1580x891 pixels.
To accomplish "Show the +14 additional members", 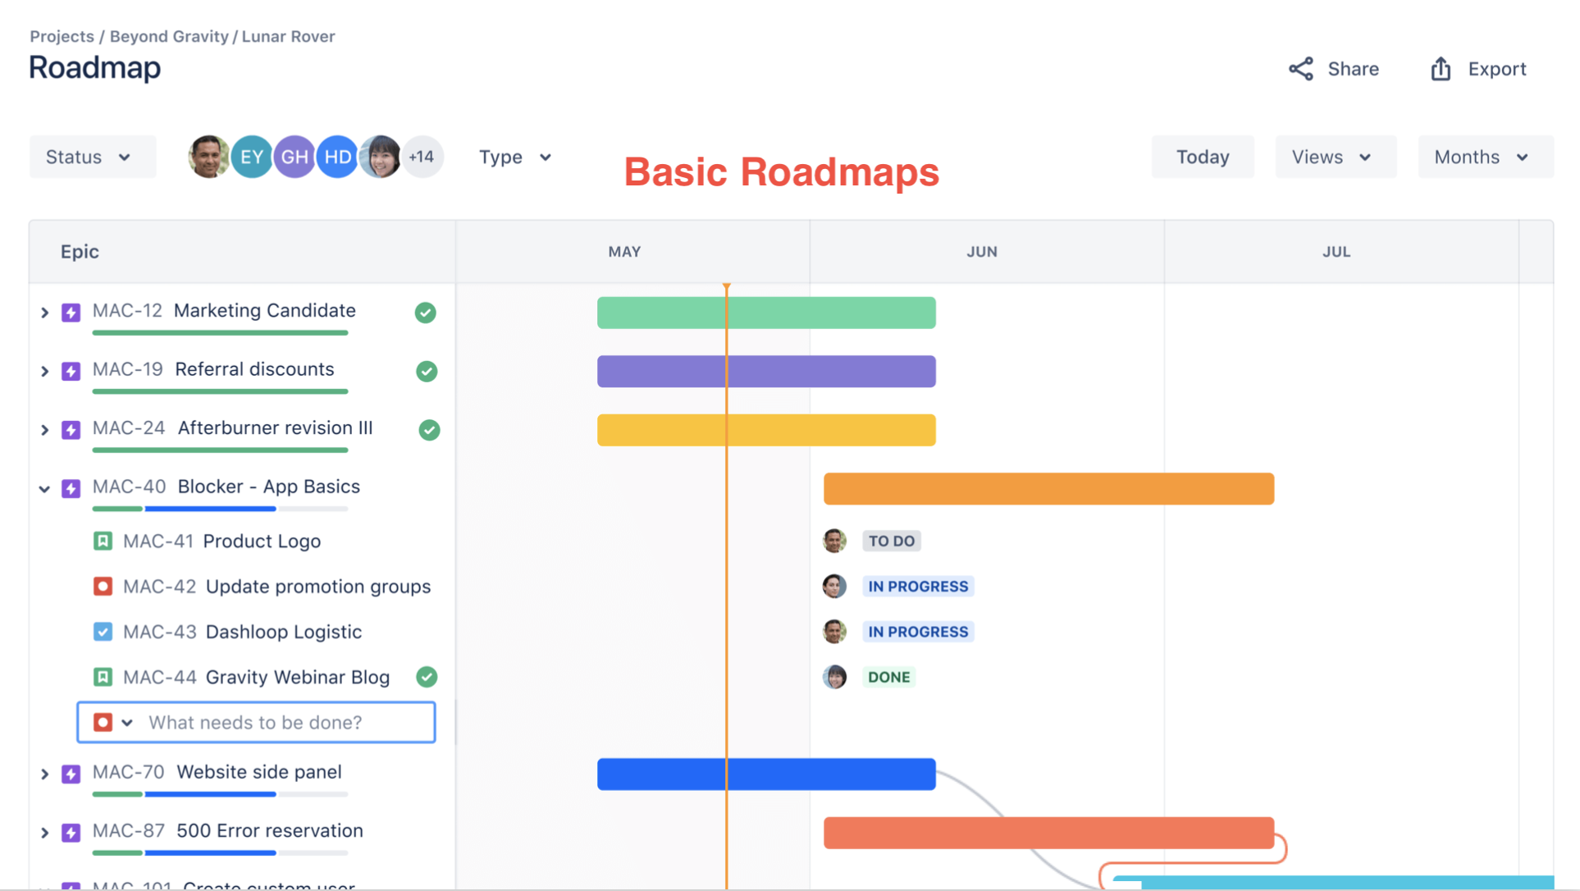I will click(422, 157).
